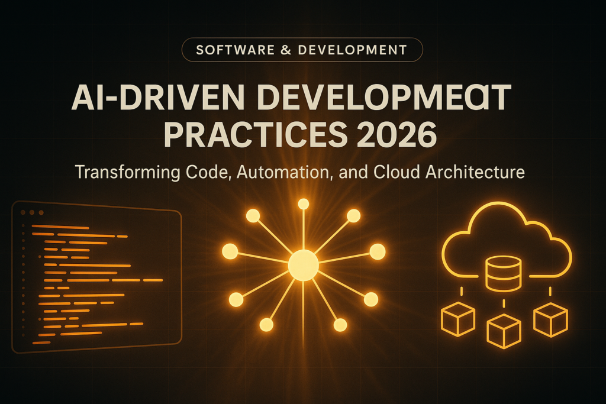Image resolution: width=606 pixels, height=404 pixels.
Task: Click the lower-left node beside the hub
Action: [x=236, y=300]
